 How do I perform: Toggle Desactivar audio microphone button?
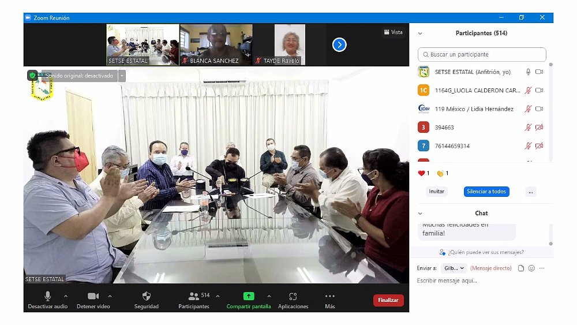pyautogui.click(x=48, y=296)
